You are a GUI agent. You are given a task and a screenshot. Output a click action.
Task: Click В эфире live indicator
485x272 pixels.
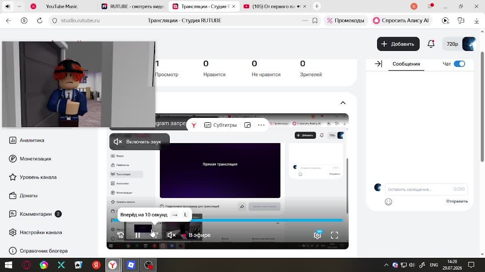[x=197, y=235]
